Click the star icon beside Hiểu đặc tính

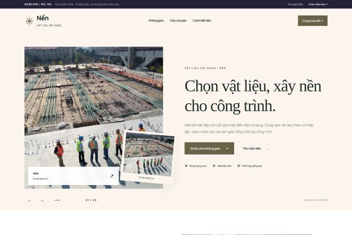214,166
